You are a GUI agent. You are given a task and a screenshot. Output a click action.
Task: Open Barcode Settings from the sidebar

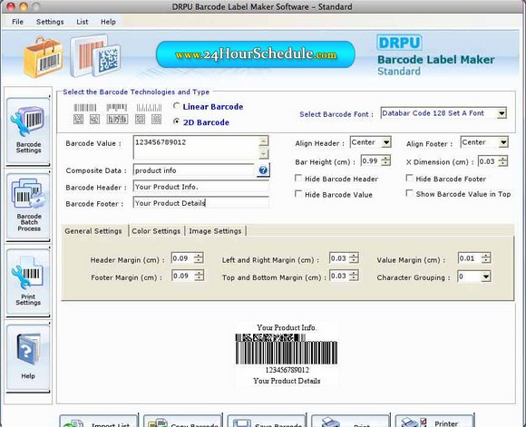(x=28, y=131)
